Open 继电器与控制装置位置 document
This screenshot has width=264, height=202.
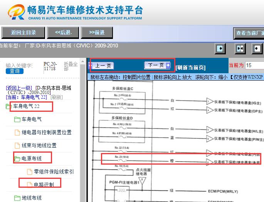[47, 132]
